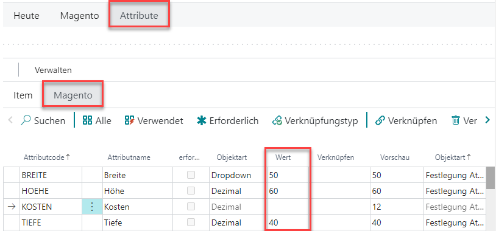496x231 pixels.
Task: Toggle the erforderlich checkbox for Breite
Action: 191,175
